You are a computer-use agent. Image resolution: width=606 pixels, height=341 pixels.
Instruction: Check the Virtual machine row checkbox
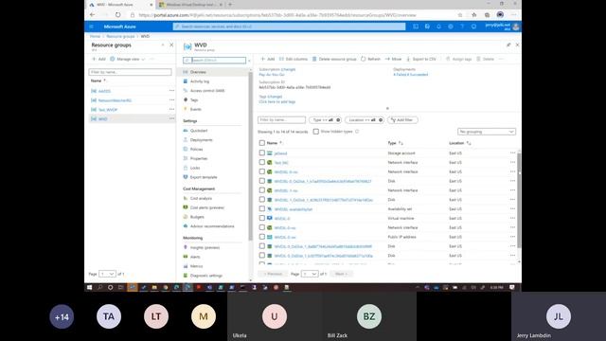point(262,218)
